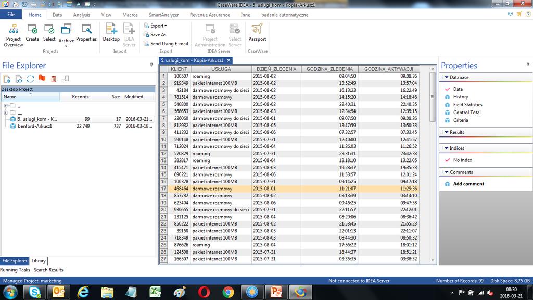
Task: Click the orange airplane icon beside Help
Action: (519, 14)
